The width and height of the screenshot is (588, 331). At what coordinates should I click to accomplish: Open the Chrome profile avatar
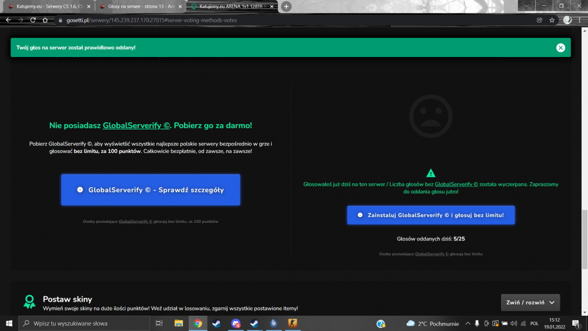tap(567, 20)
